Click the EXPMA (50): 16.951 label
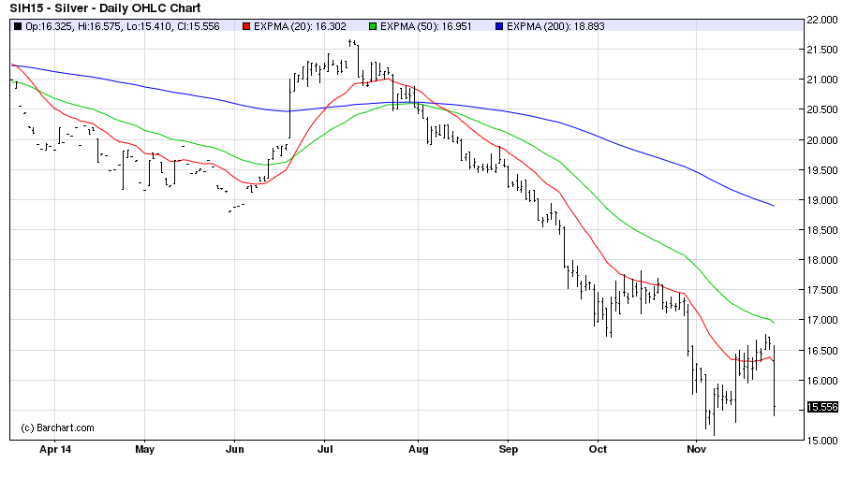Viewport: 843px width, 478px height. 426,26
